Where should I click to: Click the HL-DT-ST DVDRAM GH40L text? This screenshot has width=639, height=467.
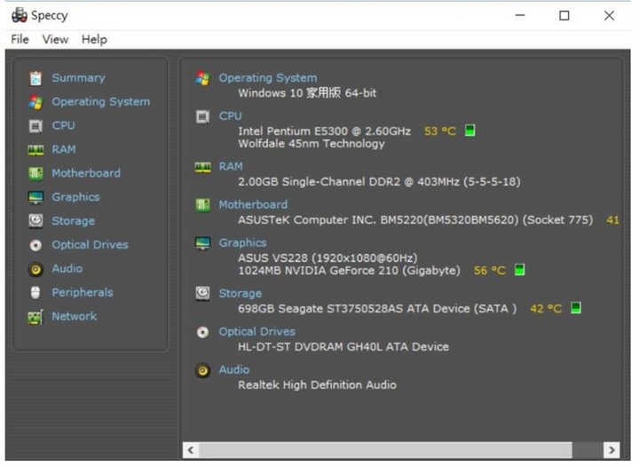coord(343,347)
